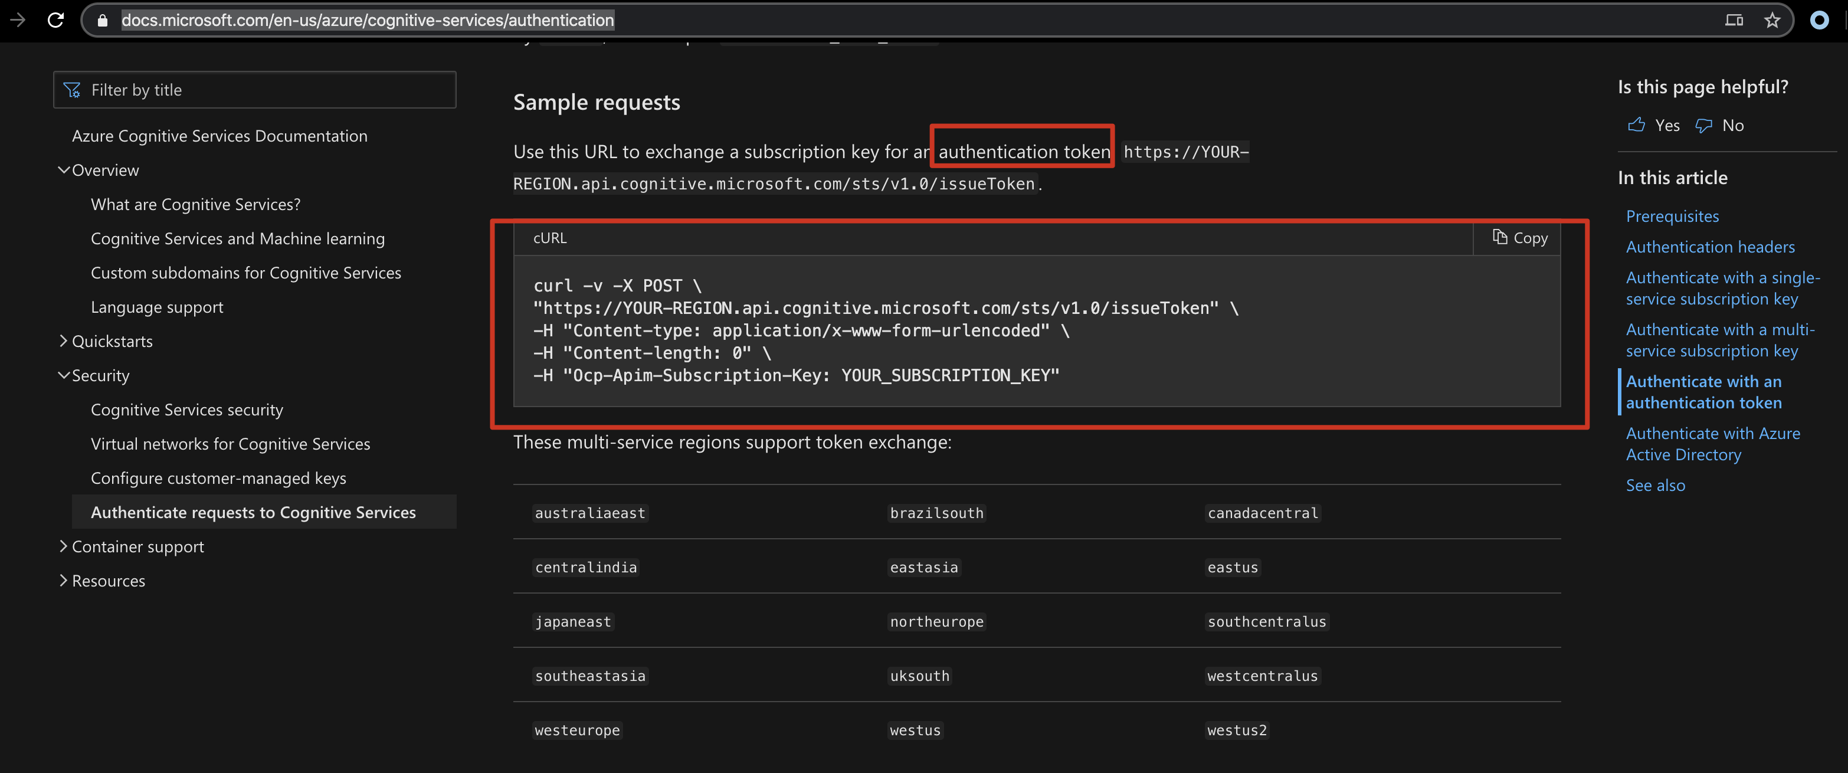
Task: Copy the cURL code sample
Action: pos(1519,238)
